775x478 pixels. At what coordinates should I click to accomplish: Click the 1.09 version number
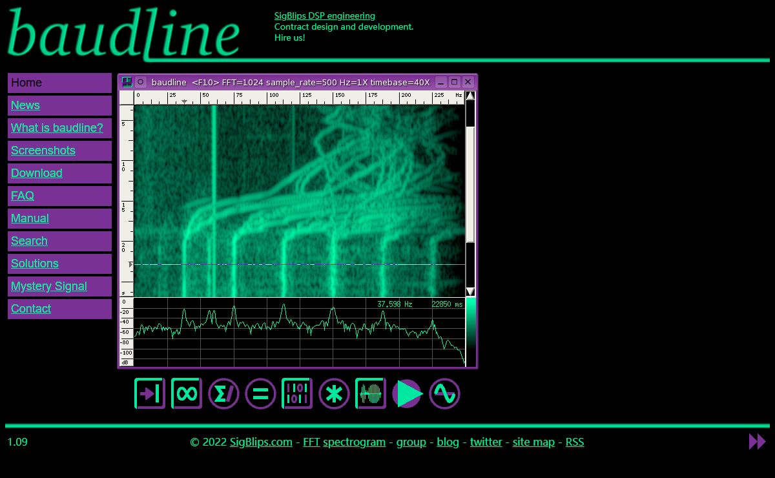point(17,442)
